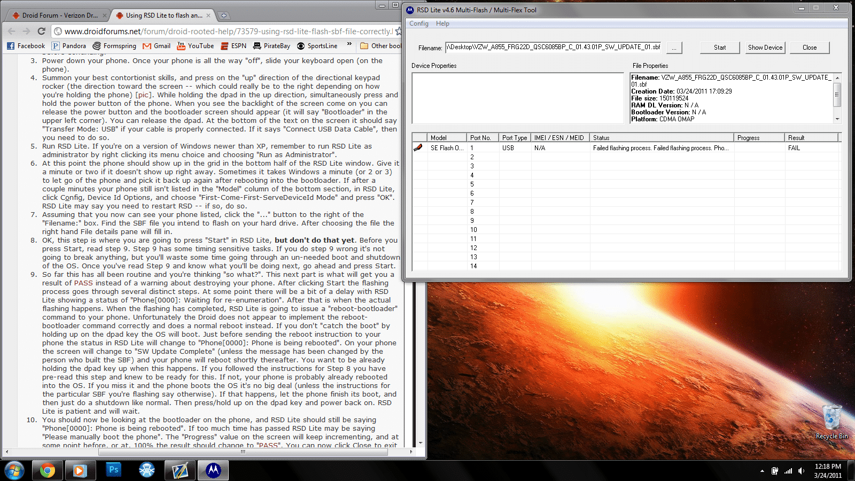Image resolution: width=855 pixels, height=481 pixels.
Task: Click the power plug tray icon
Action: [x=775, y=471]
